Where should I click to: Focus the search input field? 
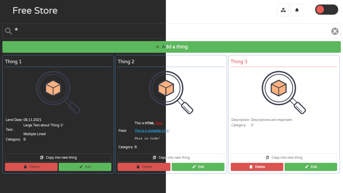pyautogui.click(x=171, y=31)
